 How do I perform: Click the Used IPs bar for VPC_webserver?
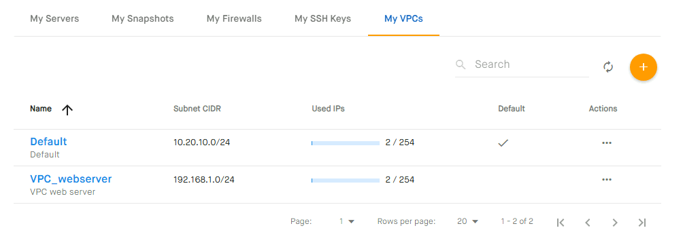(346, 180)
